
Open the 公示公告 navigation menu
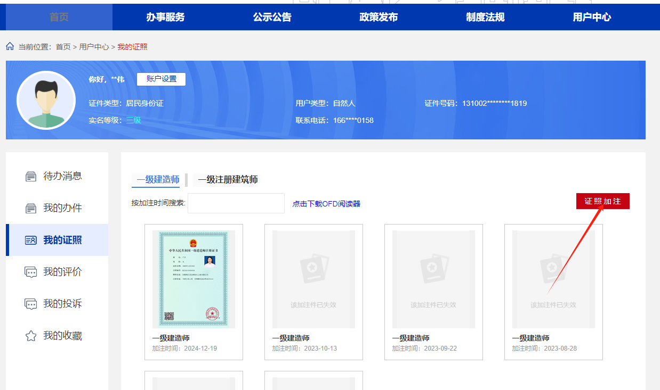click(272, 17)
